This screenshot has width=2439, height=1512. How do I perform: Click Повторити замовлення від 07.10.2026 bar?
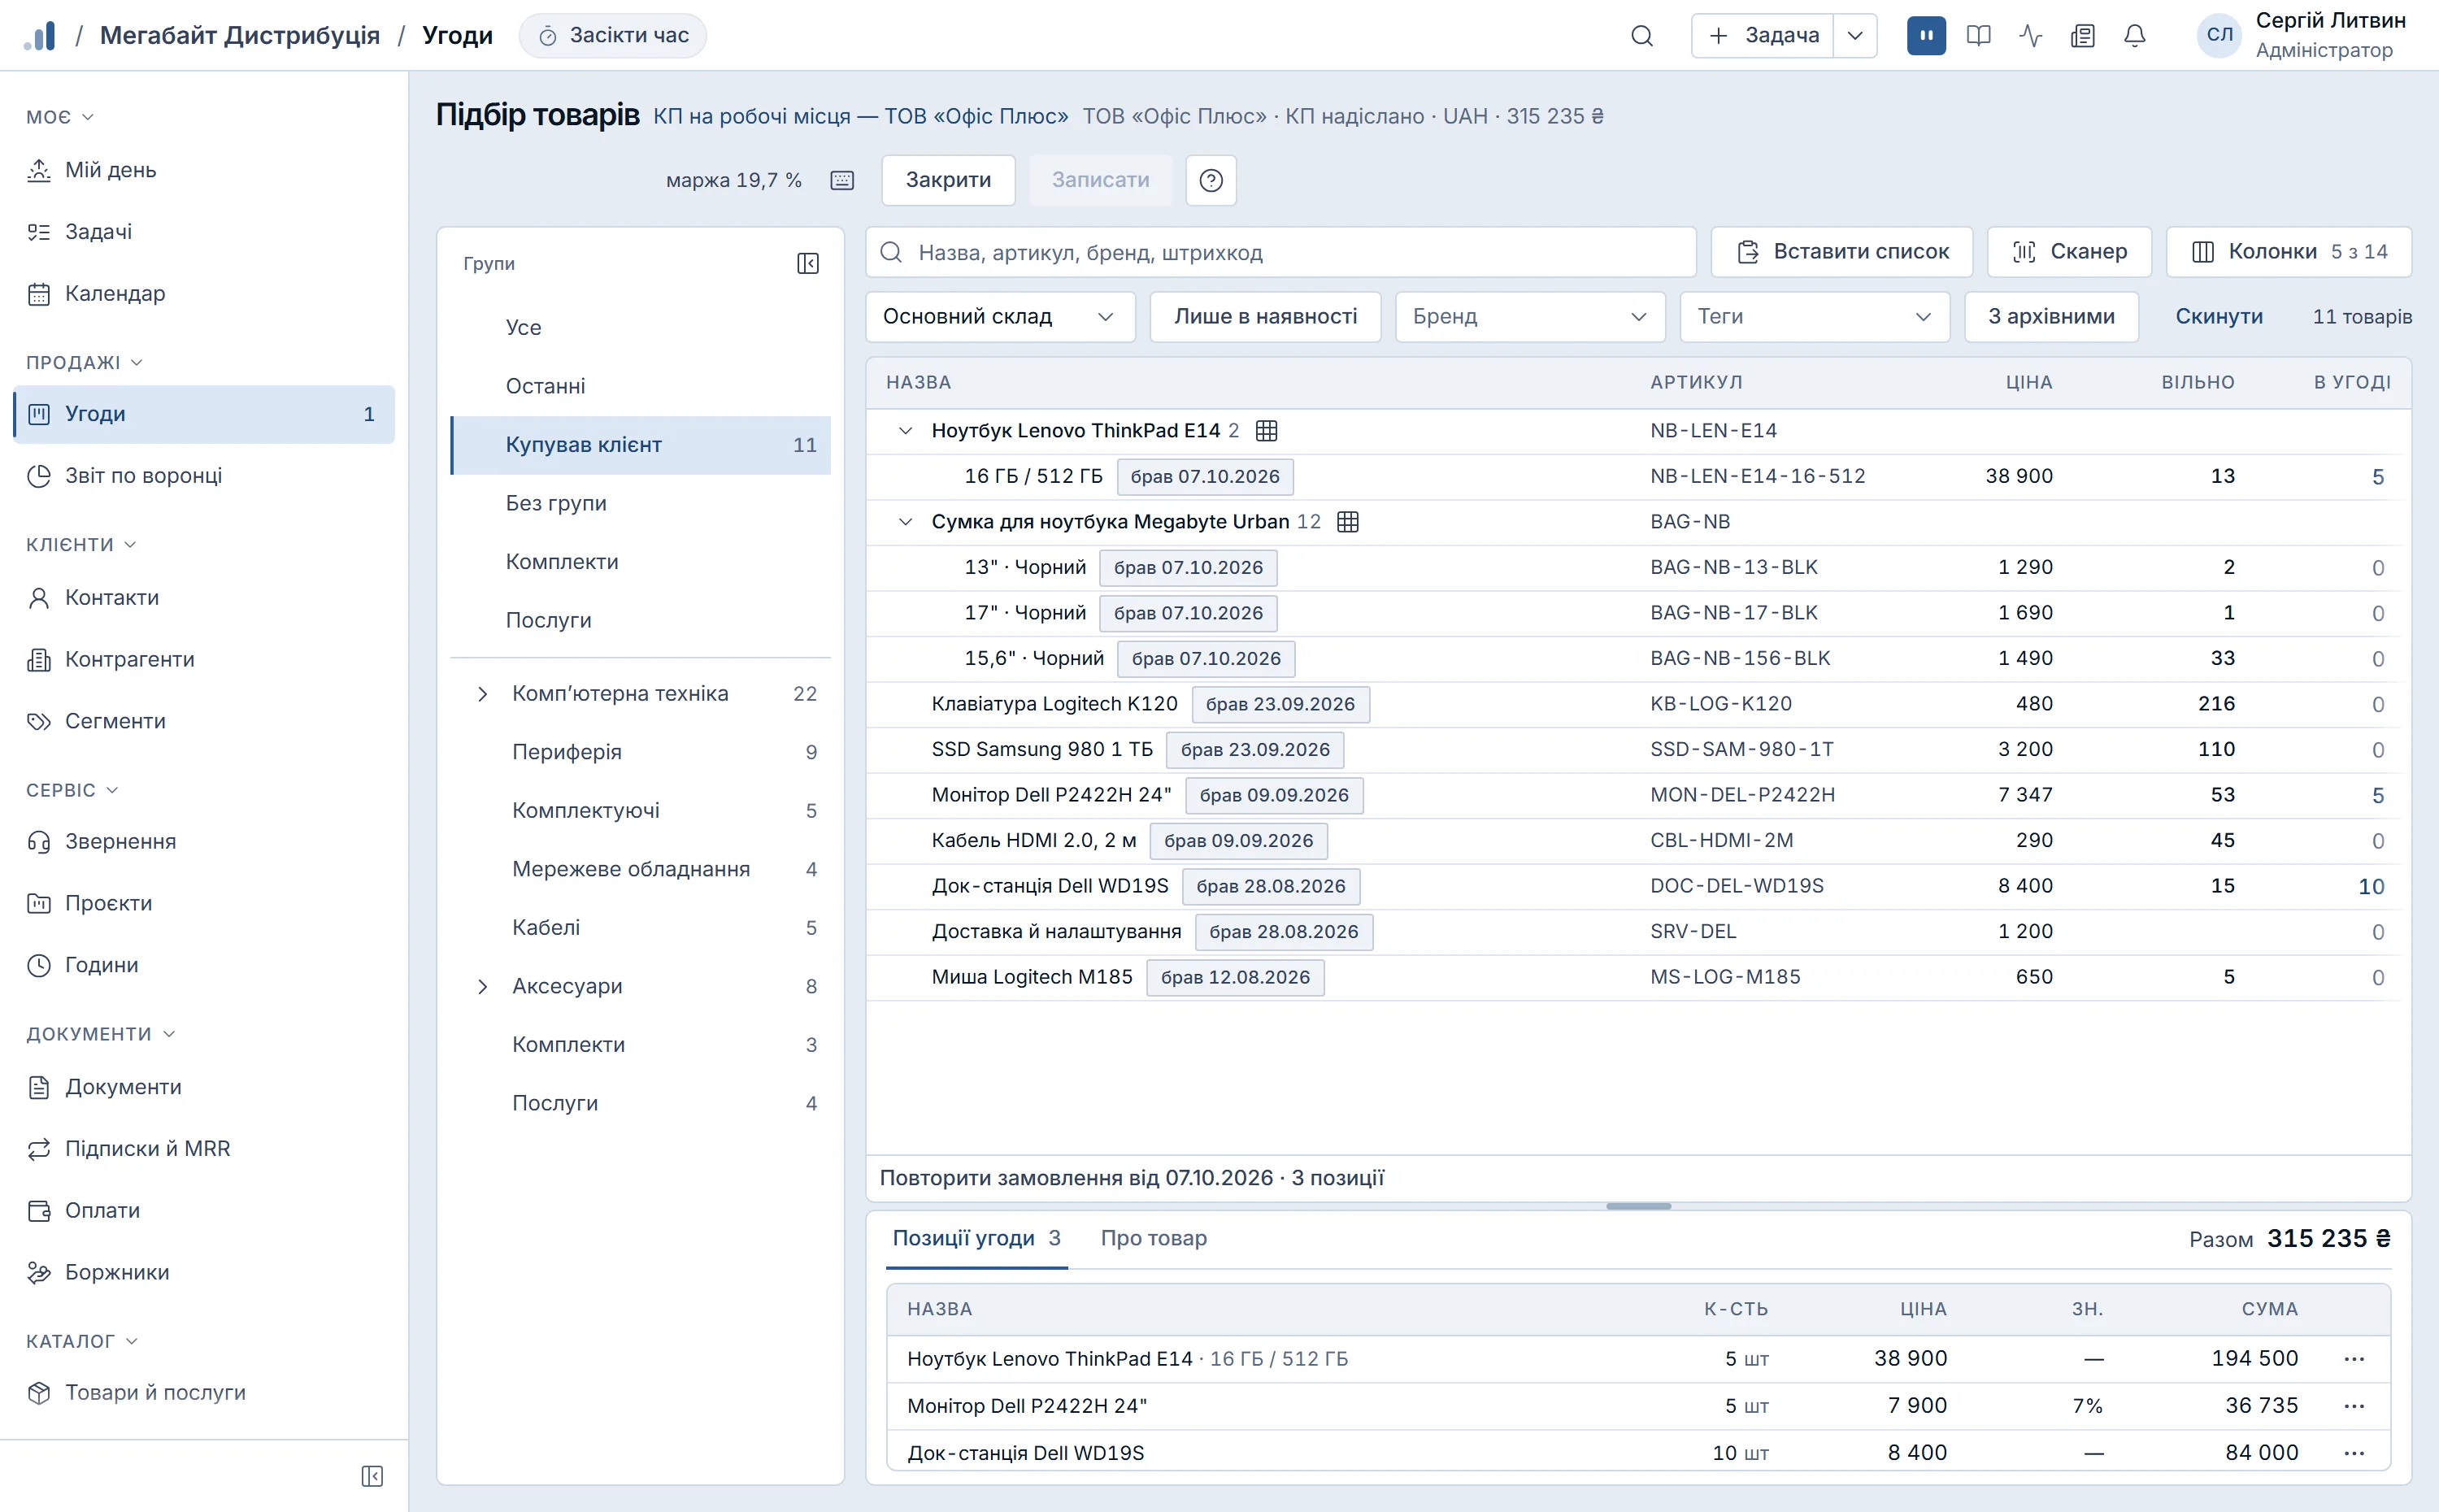(1637, 1178)
